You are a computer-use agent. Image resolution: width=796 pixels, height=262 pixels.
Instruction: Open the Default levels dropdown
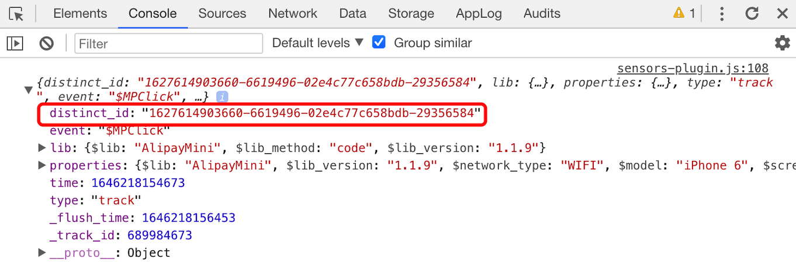click(x=317, y=43)
